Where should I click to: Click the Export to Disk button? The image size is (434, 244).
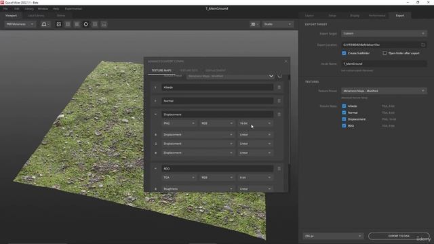tap(399, 236)
